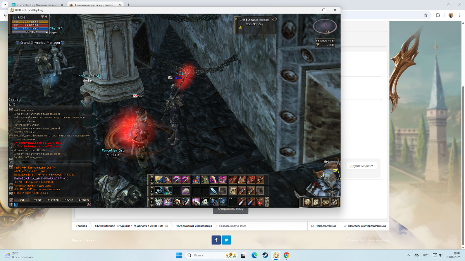Use the sword icon skill on shortcut bar 2
This screenshot has height=261, width=465.
pos(214,191)
